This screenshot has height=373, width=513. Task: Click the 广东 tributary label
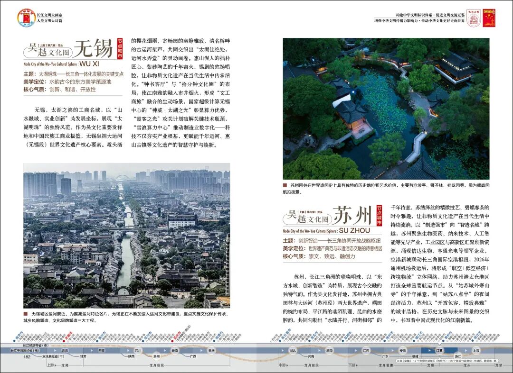click(x=385, y=356)
